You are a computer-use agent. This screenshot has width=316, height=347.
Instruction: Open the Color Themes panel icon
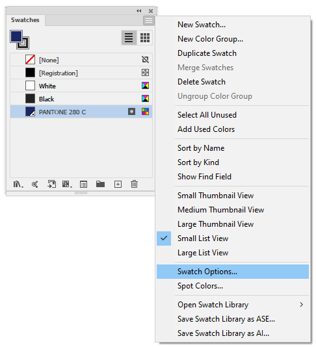pyautogui.click(x=34, y=184)
